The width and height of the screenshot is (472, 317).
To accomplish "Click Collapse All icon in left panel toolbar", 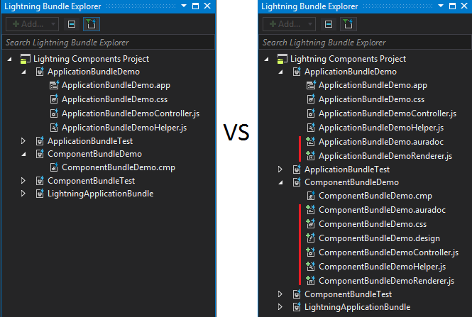I will (72, 24).
